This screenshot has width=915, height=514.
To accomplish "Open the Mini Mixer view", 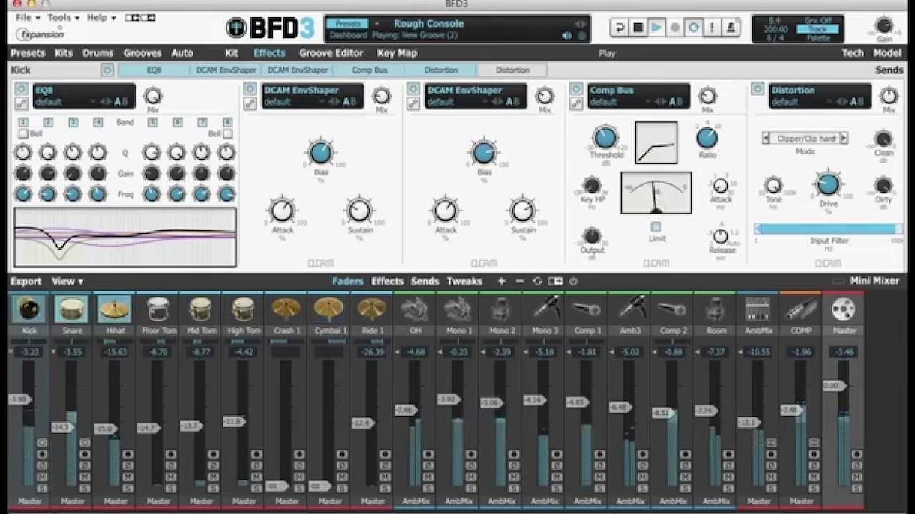I will (874, 281).
